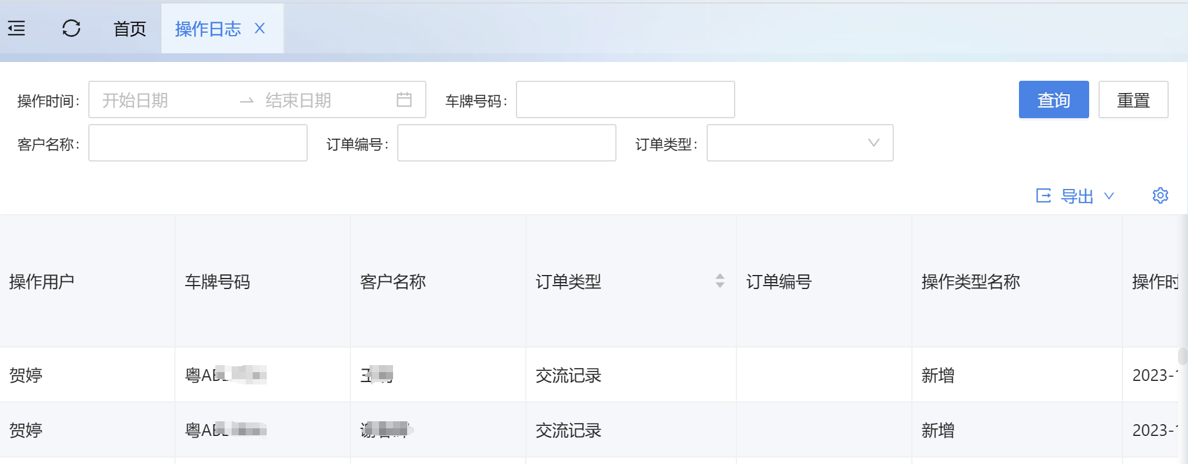The image size is (1188, 464).
Task: Click into the 车牌号码 input field
Action: pyautogui.click(x=625, y=99)
